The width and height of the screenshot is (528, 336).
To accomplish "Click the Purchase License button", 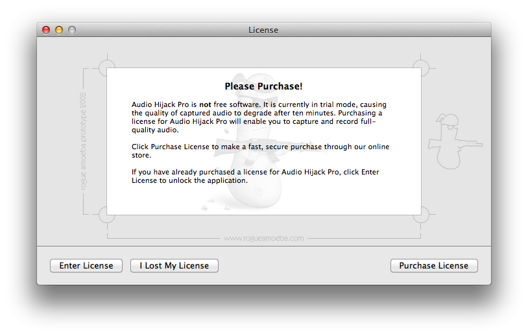I will pyautogui.click(x=434, y=266).
